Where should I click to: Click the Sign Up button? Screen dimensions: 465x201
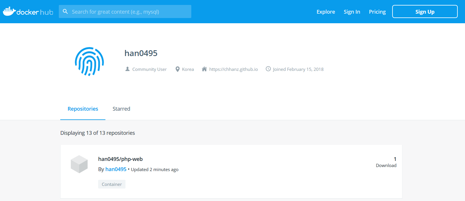pyautogui.click(x=425, y=12)
